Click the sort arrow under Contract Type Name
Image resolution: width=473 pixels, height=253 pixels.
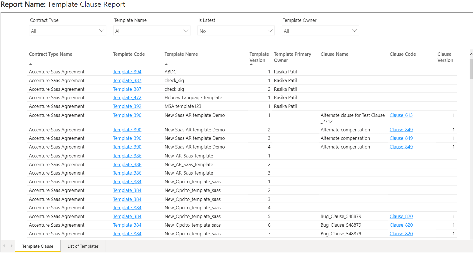(31, 64)
